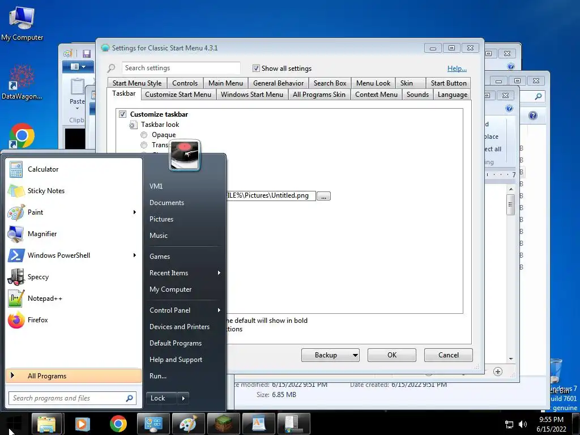The width and height of the screenshot is (580, 435).
Task: Expand Windows PowerShell submenu arrow
Action: click(135, 255)
